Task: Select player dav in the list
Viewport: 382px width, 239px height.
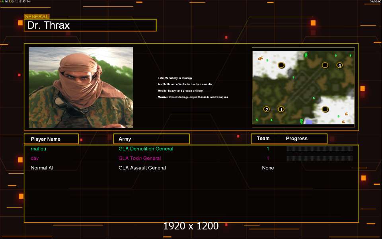Action: 35,158
